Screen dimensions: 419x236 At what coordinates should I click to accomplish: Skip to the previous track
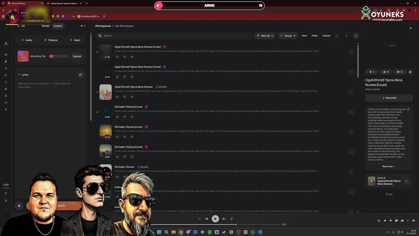click(x=207, y=219)
